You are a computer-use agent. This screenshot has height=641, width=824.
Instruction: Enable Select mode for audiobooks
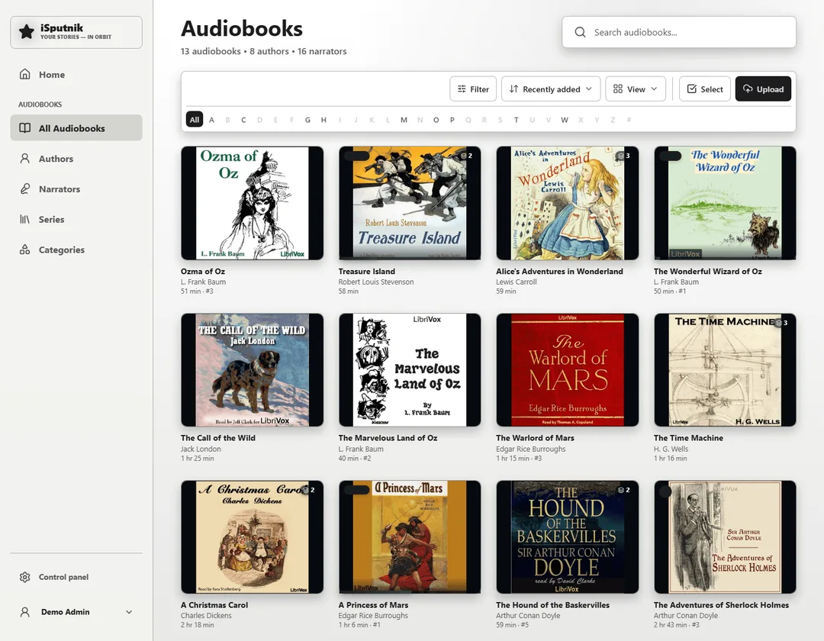705,89
